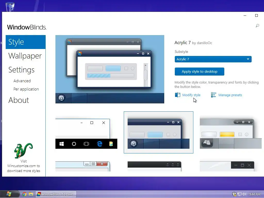The image size is (264, 198).
Task: Select the style with dark square caption buttons
Action: point(227,166)
